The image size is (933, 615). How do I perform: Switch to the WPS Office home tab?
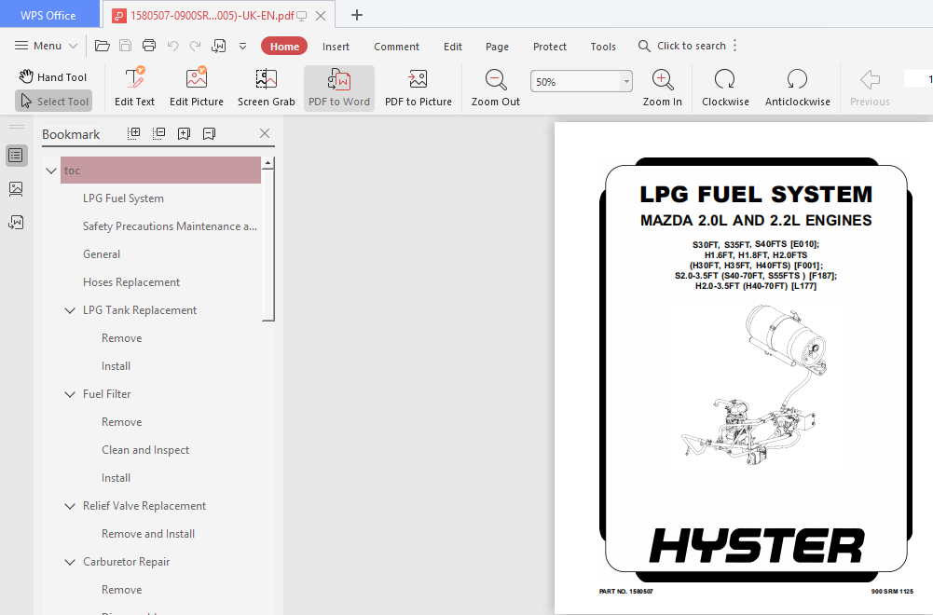48,16
